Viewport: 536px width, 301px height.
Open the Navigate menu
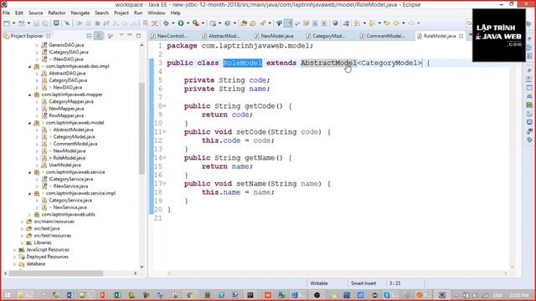point(80,13)
